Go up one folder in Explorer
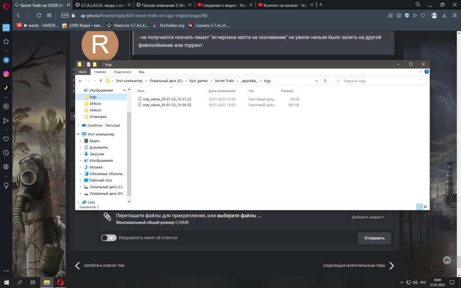 100,81
